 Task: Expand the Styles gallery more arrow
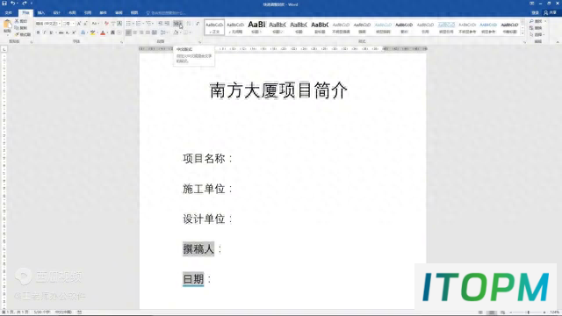[522, 33]
